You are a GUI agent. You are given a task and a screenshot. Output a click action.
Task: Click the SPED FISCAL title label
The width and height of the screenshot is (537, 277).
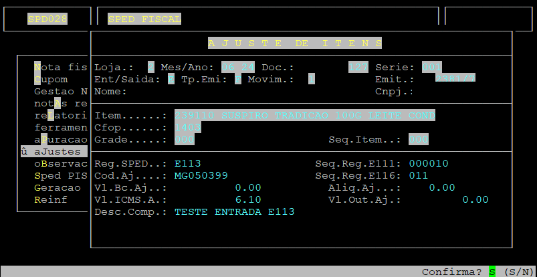point(144,19)
